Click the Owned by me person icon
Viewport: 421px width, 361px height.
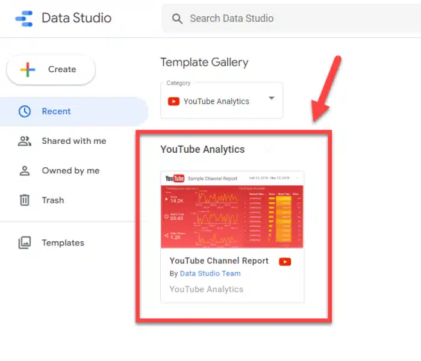pos(25,171)
